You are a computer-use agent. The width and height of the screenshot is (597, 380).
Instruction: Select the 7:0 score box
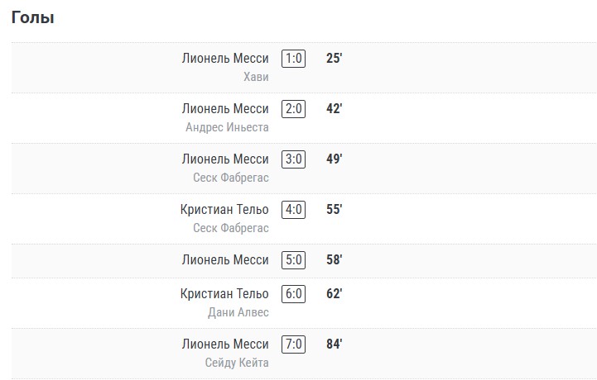293,344
